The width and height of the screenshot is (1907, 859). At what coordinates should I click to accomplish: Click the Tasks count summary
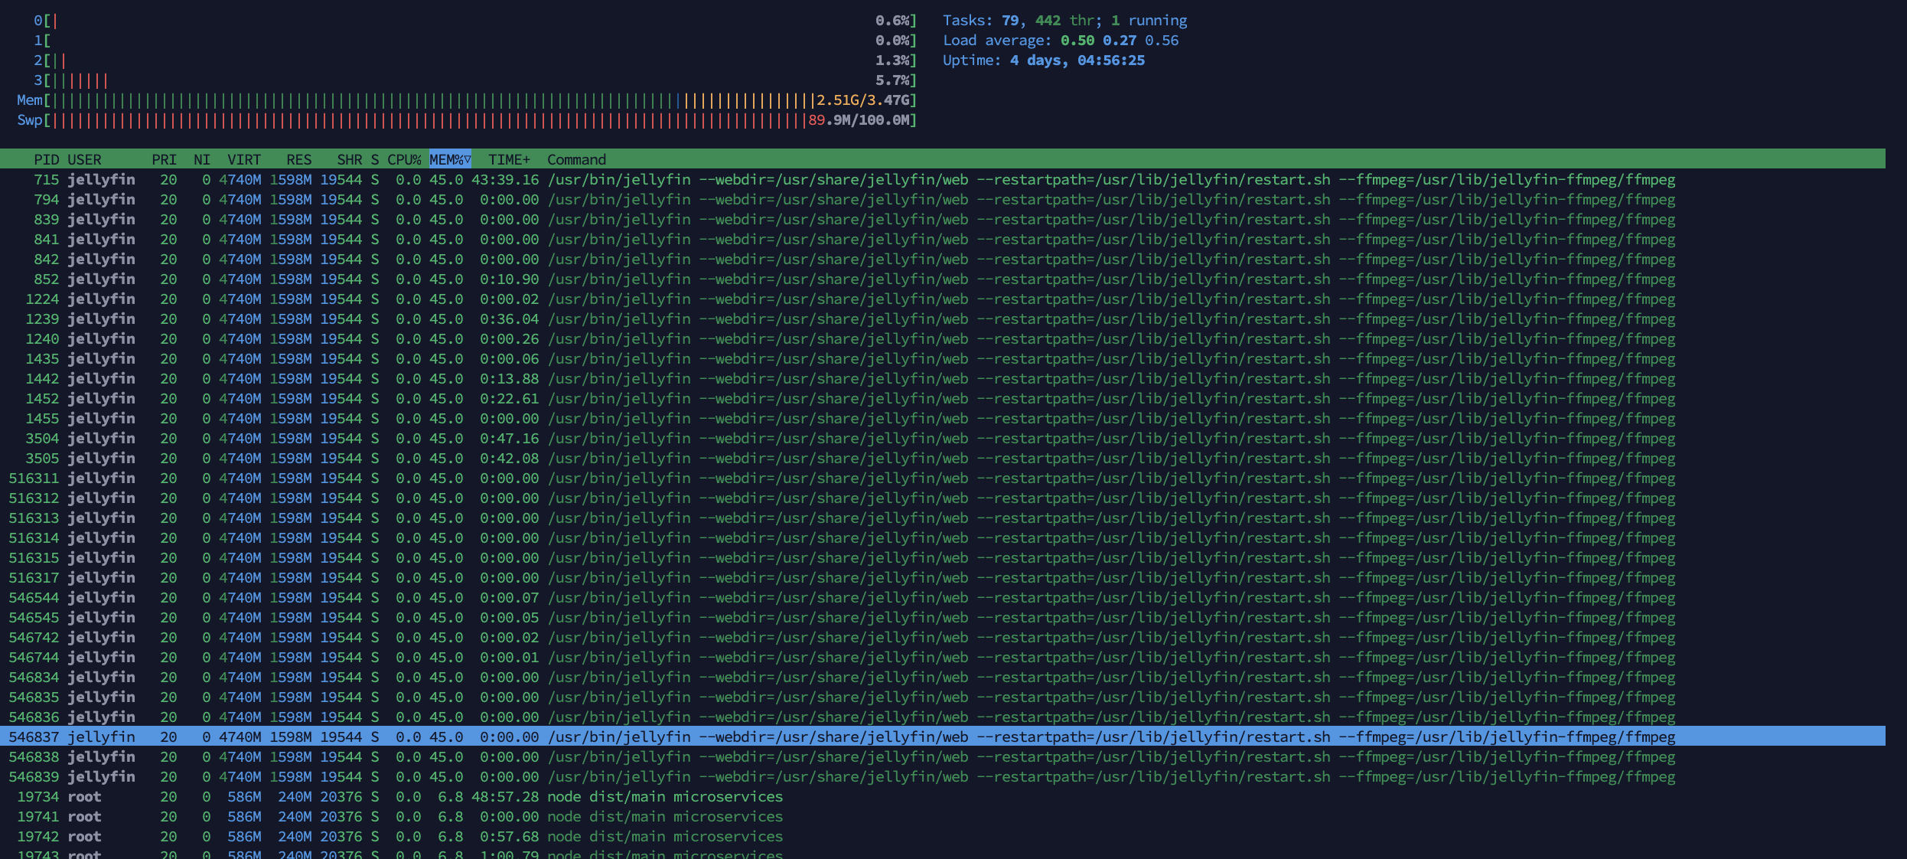[x=1064, y=21]
